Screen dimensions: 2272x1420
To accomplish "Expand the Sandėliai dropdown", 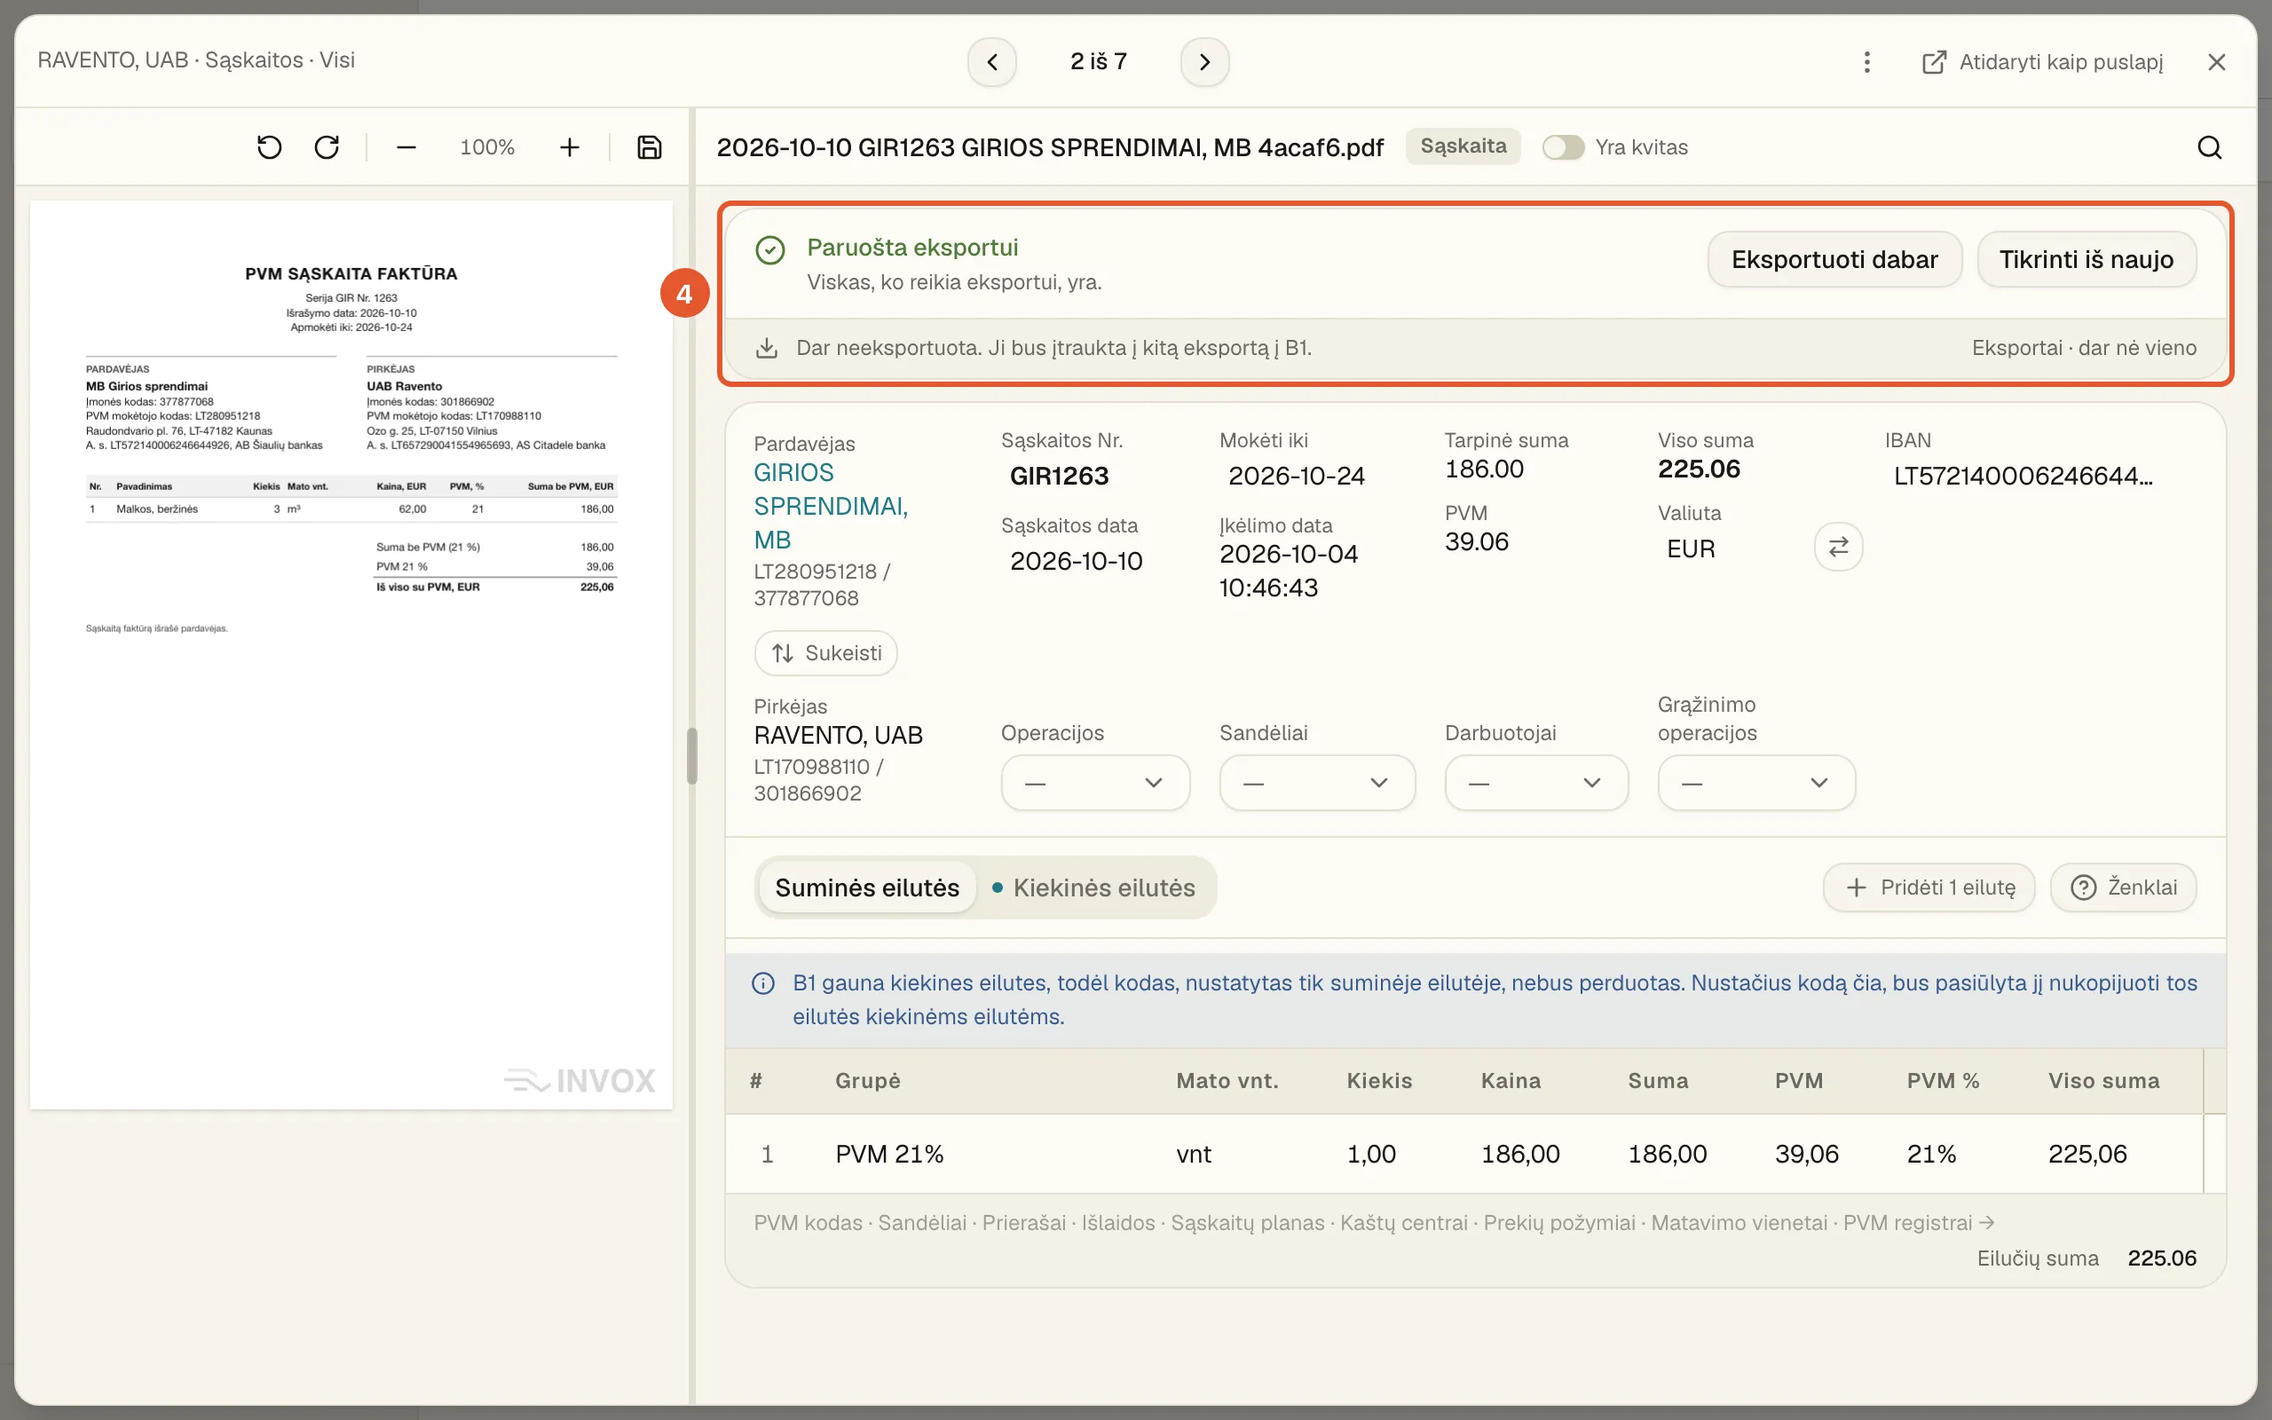I will 1317,782.
